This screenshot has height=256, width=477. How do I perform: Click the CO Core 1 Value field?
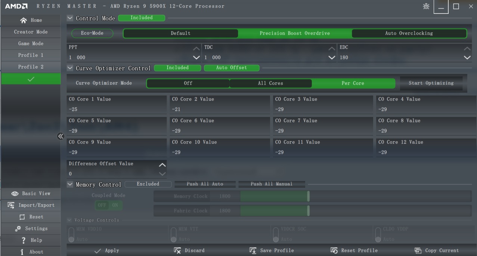[117, 105]
